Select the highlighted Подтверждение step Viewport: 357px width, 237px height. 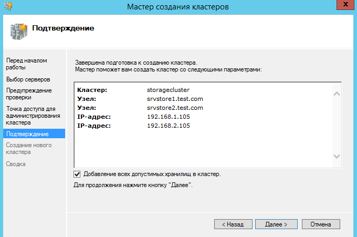[27, 134]
